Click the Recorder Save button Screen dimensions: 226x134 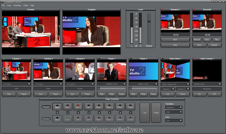click(199, 45)
